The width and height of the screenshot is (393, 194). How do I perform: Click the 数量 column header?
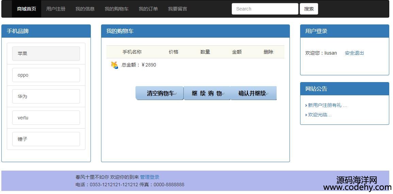point(205,52)
